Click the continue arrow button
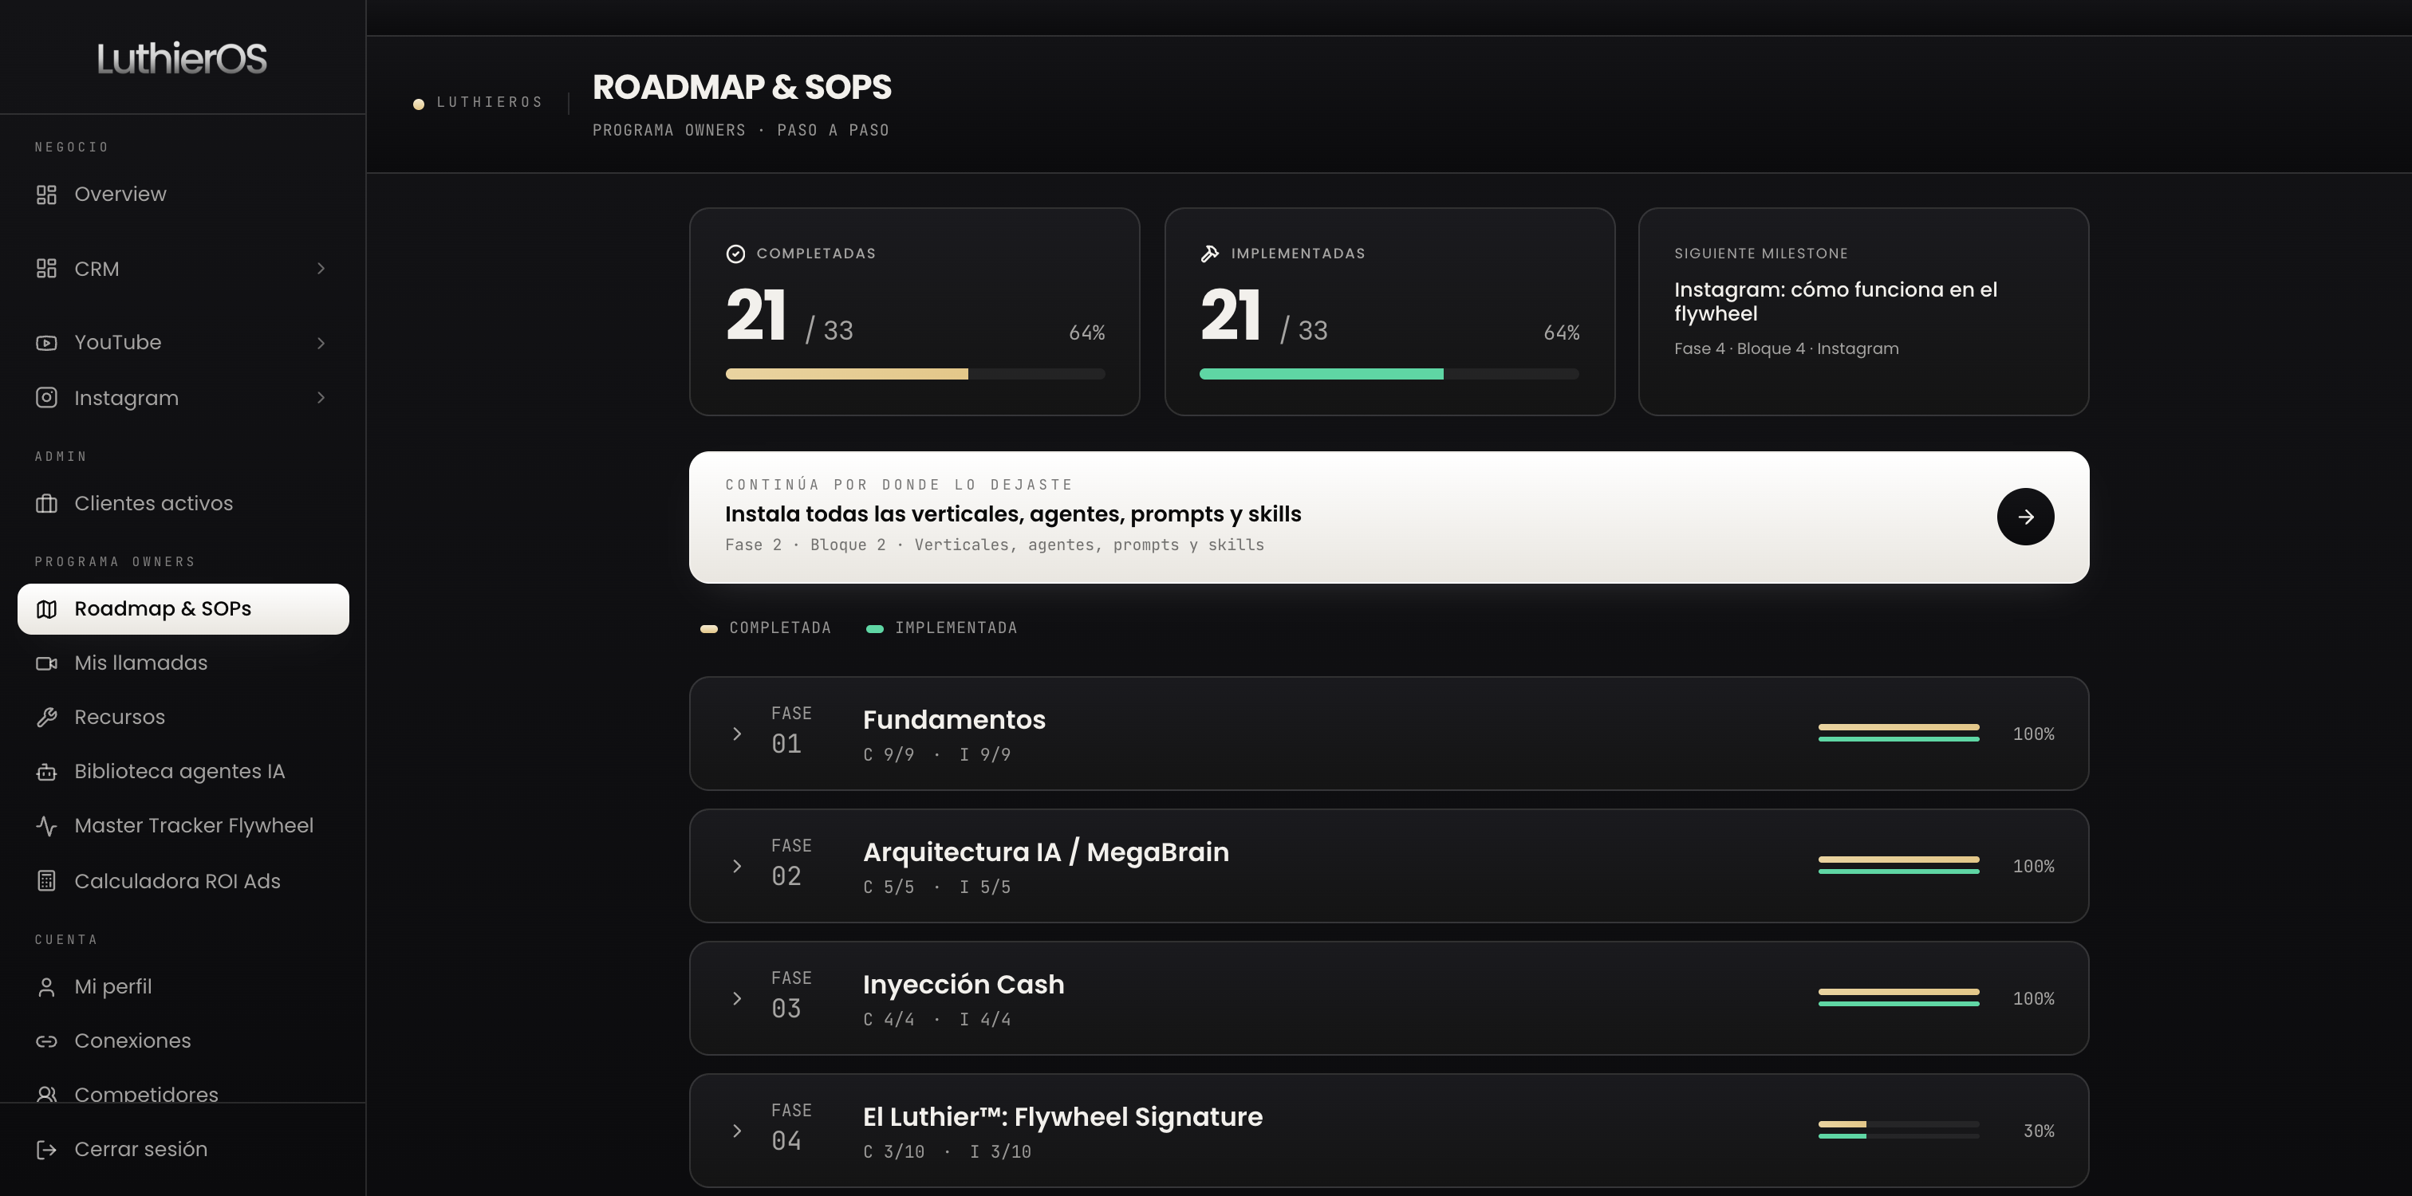This screenshot has height=1196, width=2412. coord(2025,517)
